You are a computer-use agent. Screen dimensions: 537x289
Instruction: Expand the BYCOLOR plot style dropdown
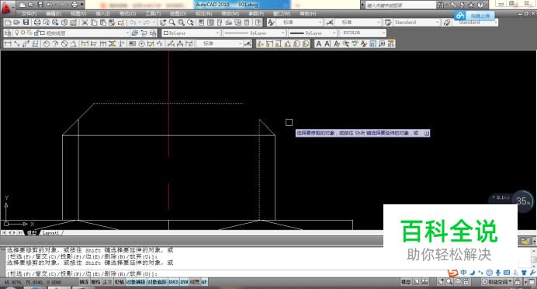point(362,33)
